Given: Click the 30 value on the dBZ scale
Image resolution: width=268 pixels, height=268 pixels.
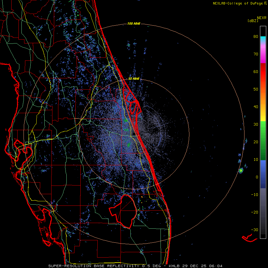Looking at the screenshot, I should 256,124.
